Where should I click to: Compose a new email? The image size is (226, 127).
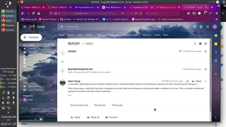click(x=31, y=37)
